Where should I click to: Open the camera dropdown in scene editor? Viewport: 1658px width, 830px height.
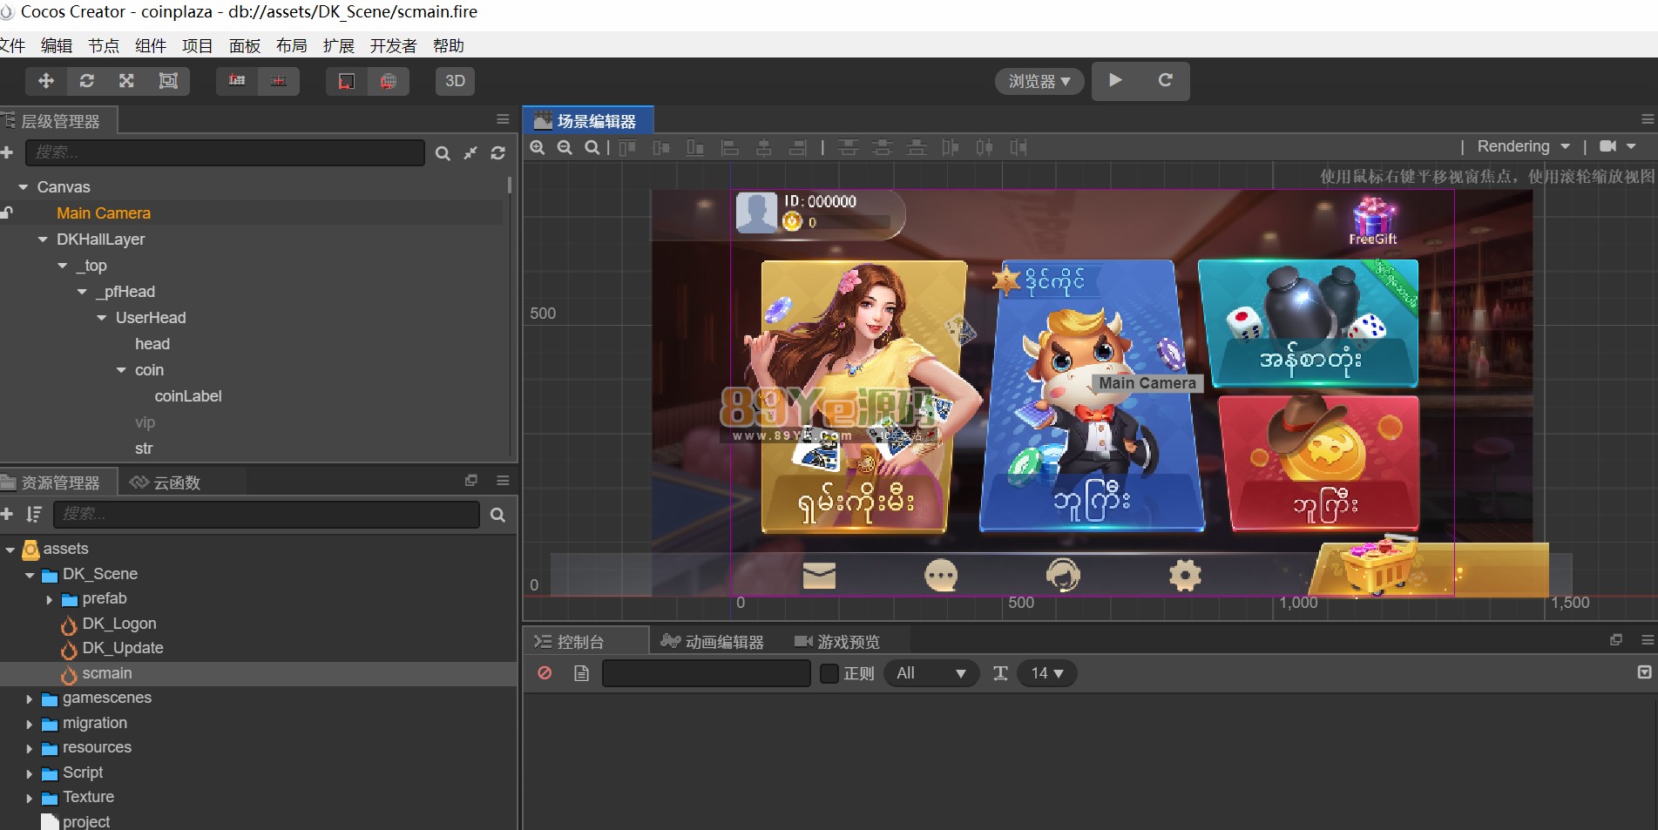[1618, 146]
